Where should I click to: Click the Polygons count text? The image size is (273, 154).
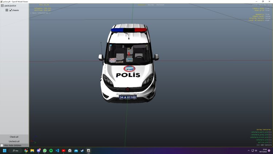coord(43,8)
